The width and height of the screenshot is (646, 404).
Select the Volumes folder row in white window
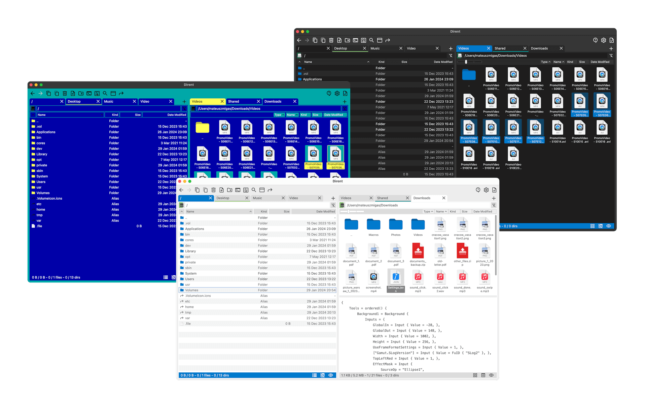click(x=257, y=290)
